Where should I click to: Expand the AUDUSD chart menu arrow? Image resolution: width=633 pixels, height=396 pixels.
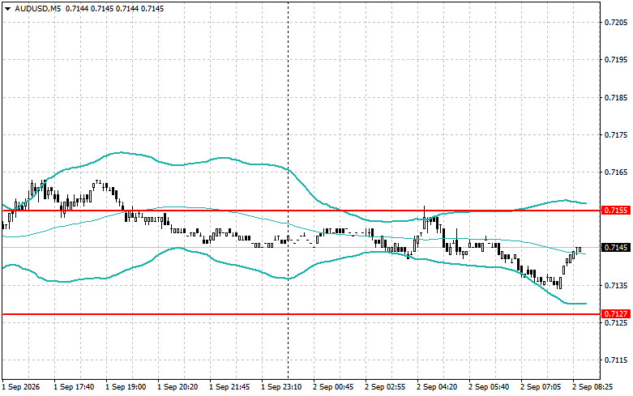[x=7, y=9]
